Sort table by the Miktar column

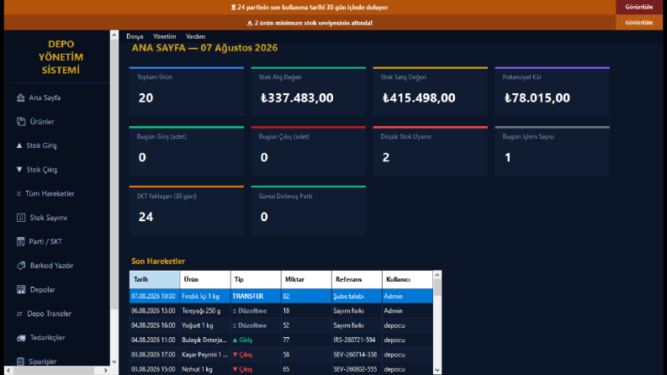click(x=306, y=279)
